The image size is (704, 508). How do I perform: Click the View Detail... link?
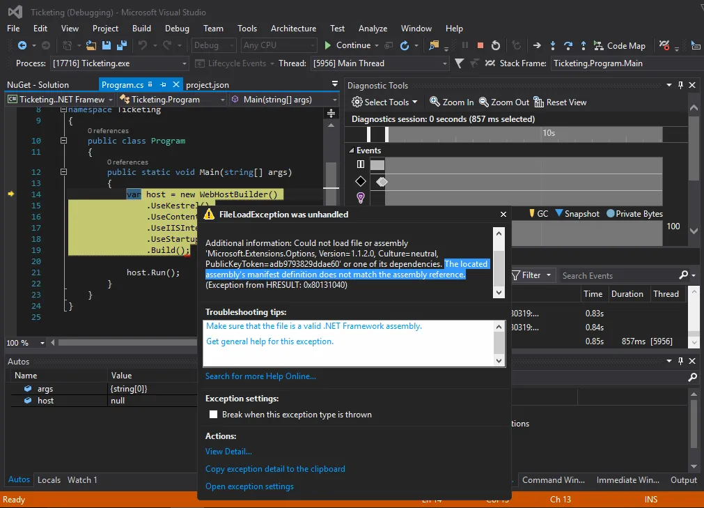tap(228, 452)
